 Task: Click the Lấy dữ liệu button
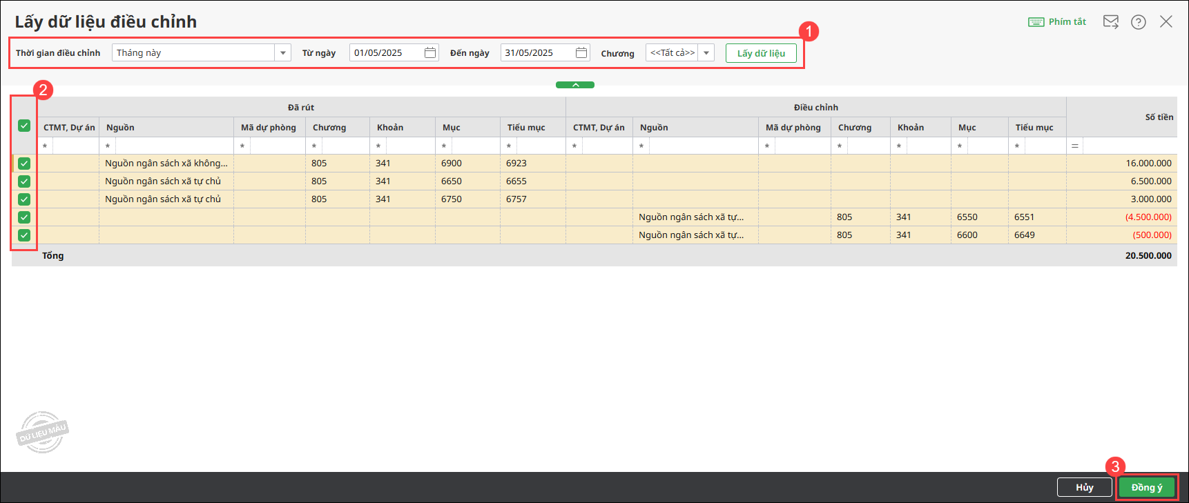[x=761, y=53]
